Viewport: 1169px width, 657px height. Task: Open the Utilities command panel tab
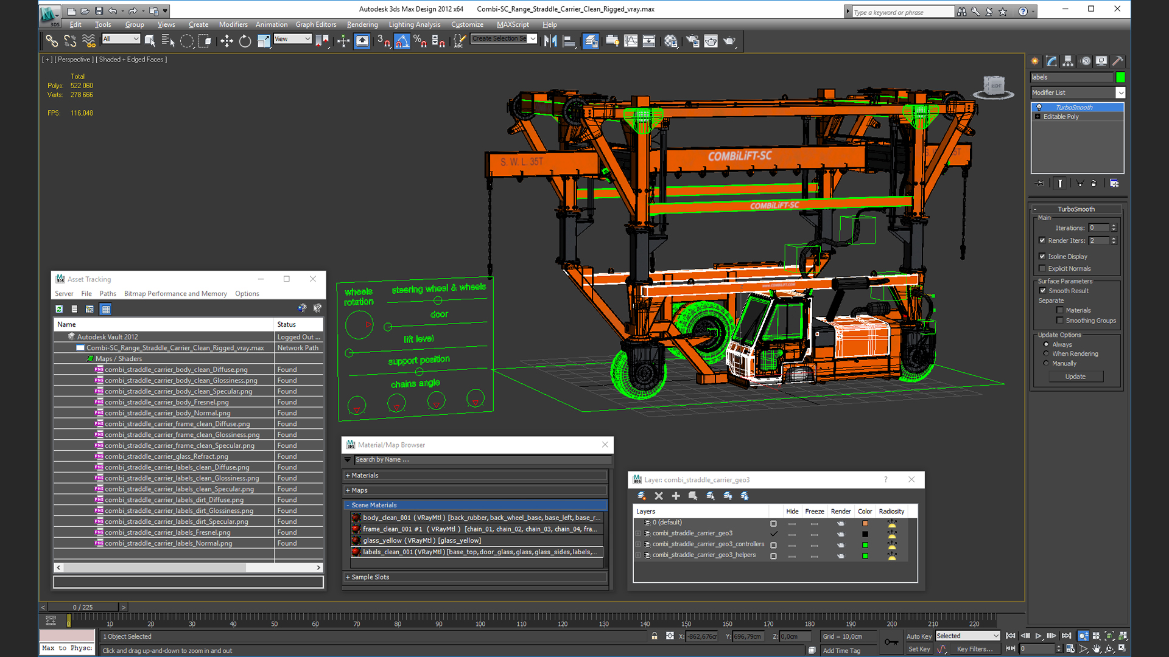click(x=1118, y=61)
